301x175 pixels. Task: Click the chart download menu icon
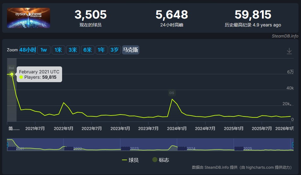289,51
